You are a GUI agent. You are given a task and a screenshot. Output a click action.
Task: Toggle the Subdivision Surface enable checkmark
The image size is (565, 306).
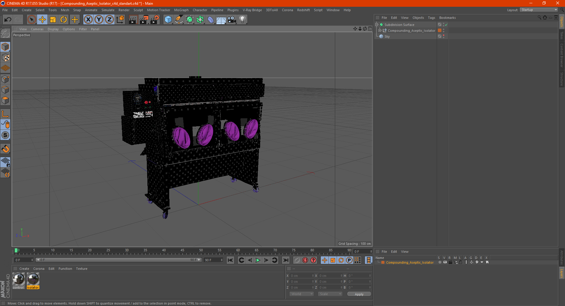point(446,25)
